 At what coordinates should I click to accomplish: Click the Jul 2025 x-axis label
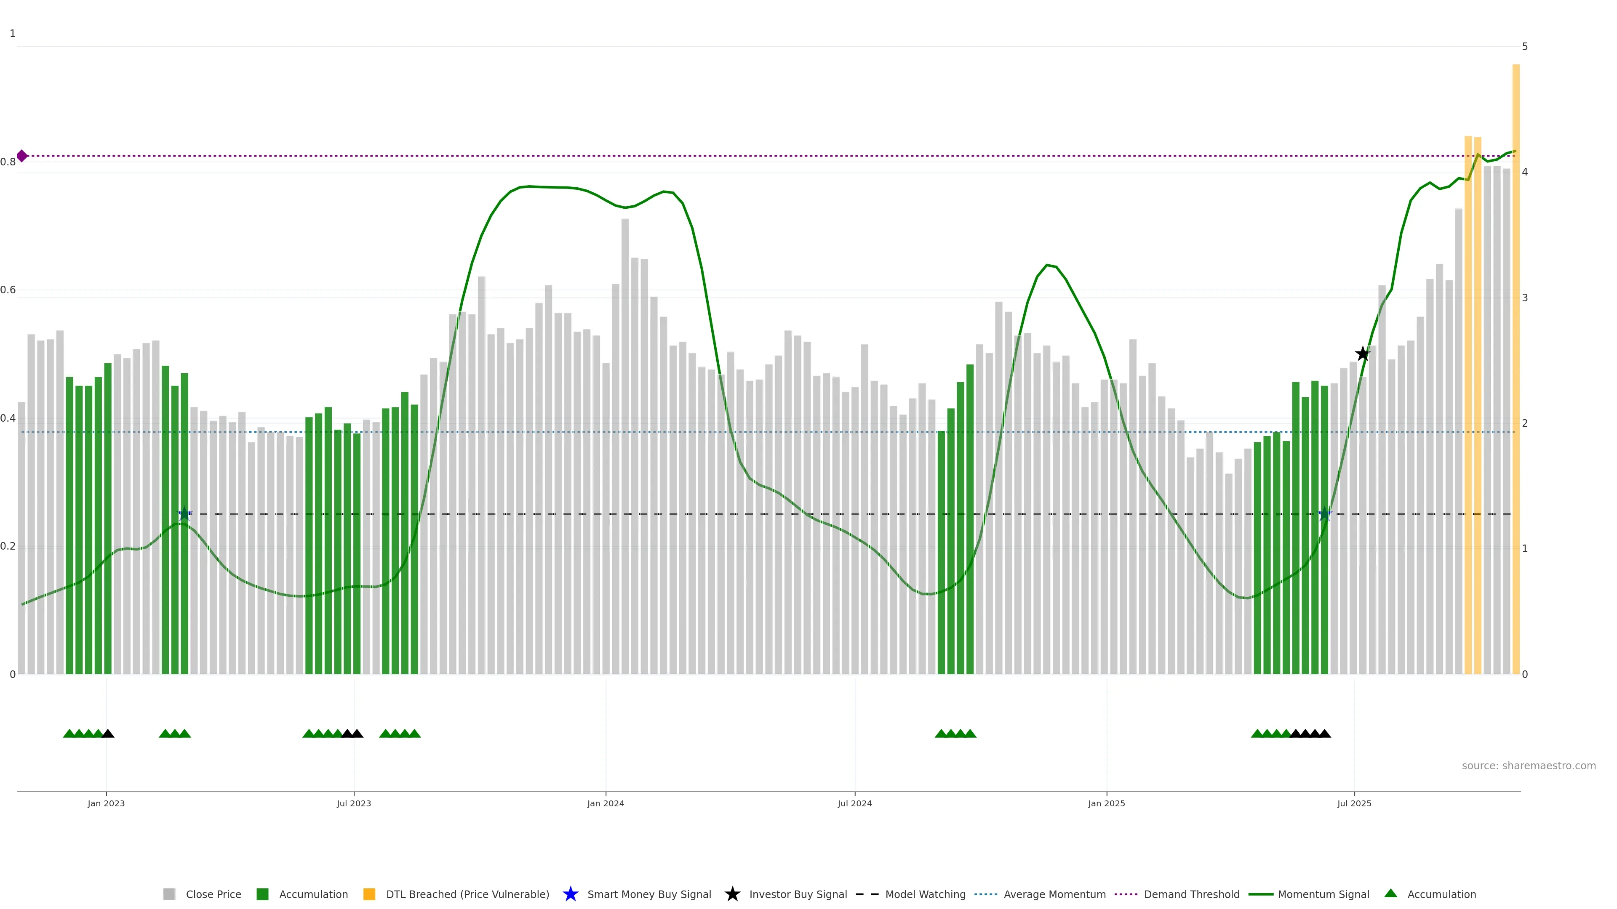click(1354, 803)
